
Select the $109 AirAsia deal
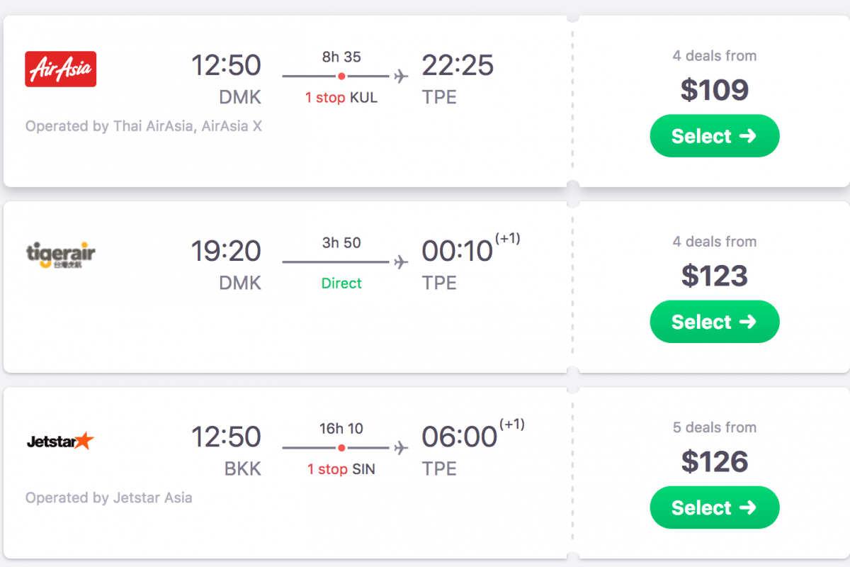point(714,136)
